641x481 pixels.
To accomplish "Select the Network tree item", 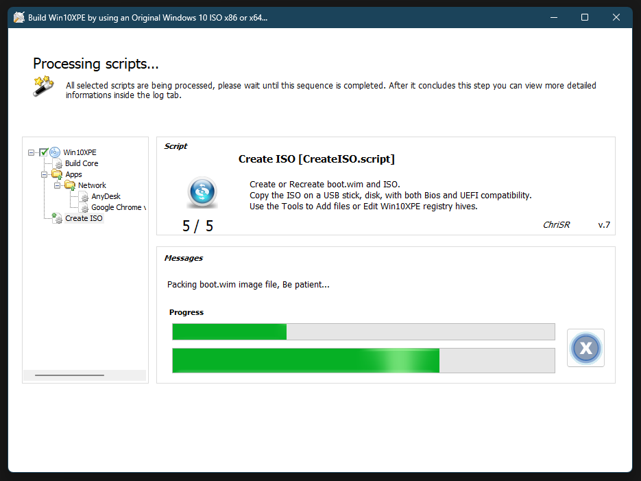I will point(92,186).
